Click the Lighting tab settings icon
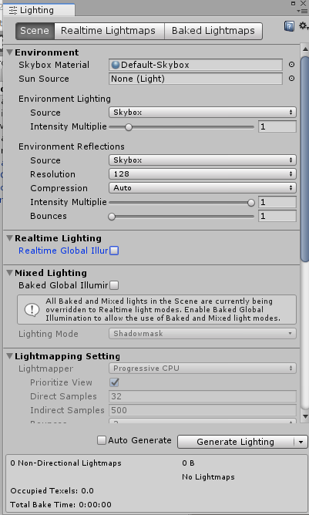The image size is (309, 515). click(13, 10)
